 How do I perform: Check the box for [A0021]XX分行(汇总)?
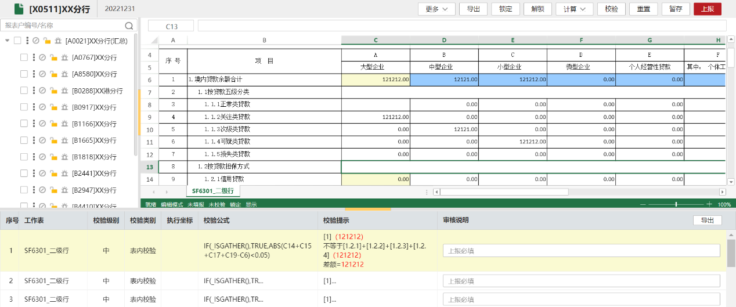click(17, 41)
